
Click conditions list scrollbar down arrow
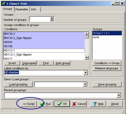(87, 57)
